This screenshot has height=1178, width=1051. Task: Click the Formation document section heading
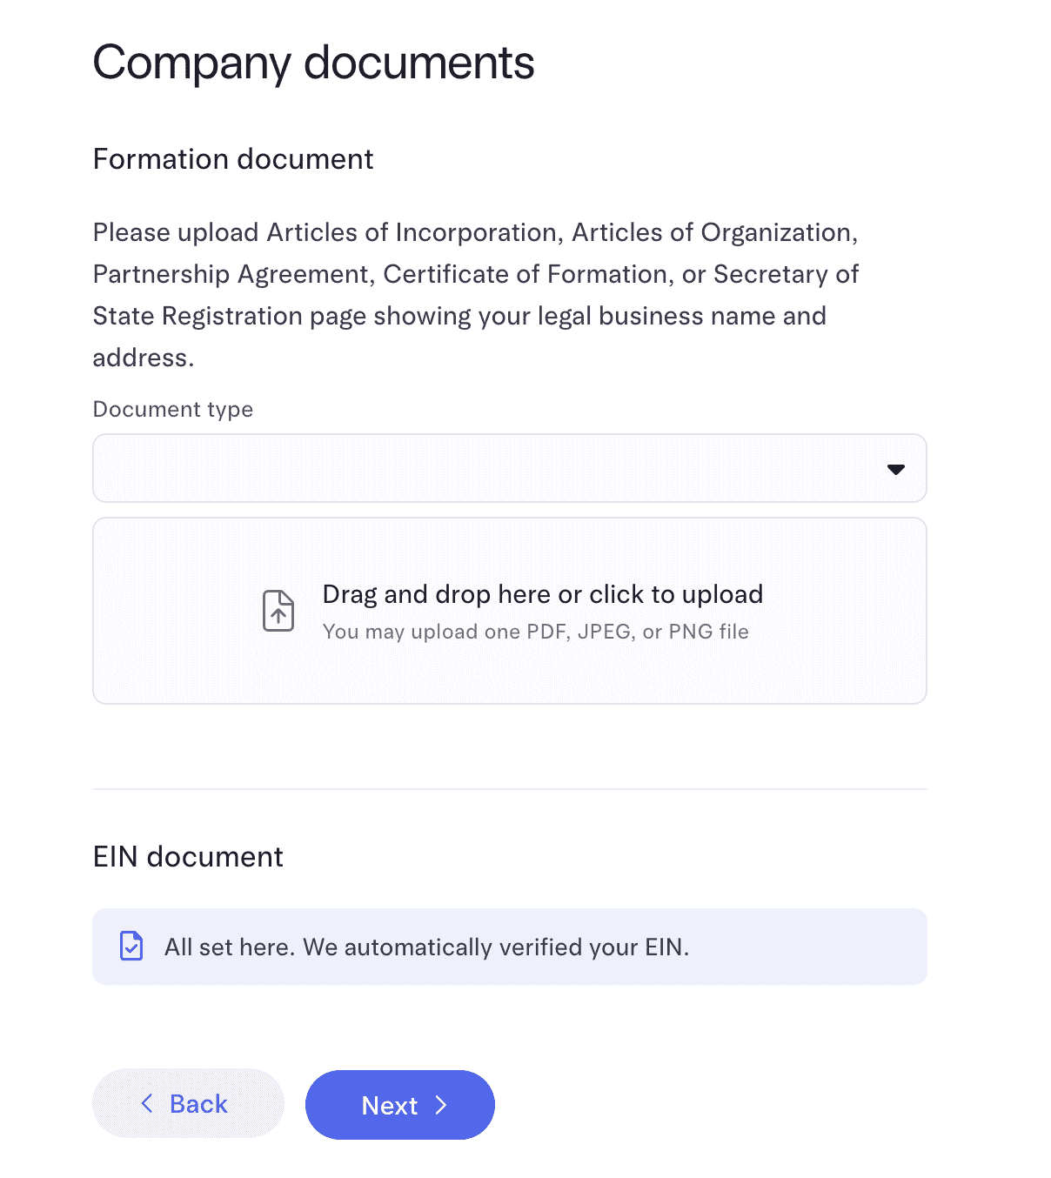tap(233, 159)
